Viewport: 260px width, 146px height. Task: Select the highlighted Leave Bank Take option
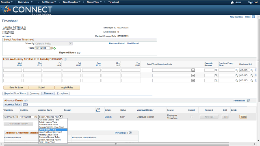tap(53, 130)
